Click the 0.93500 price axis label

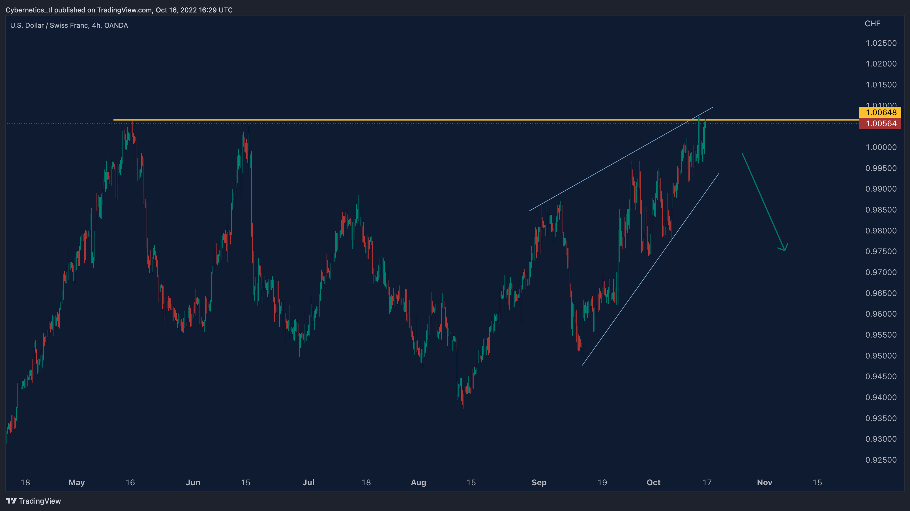pos(881,418)
